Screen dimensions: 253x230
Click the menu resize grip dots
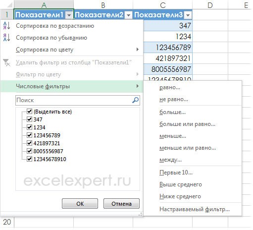coord(140,214)
